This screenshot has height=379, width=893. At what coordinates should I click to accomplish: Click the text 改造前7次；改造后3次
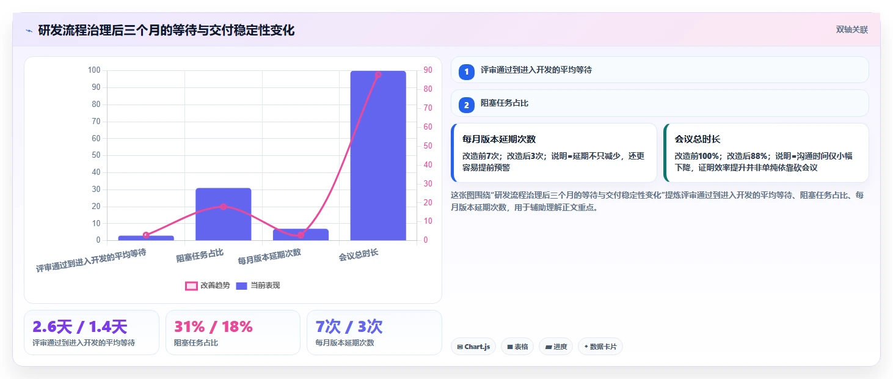tap(504, 156)
